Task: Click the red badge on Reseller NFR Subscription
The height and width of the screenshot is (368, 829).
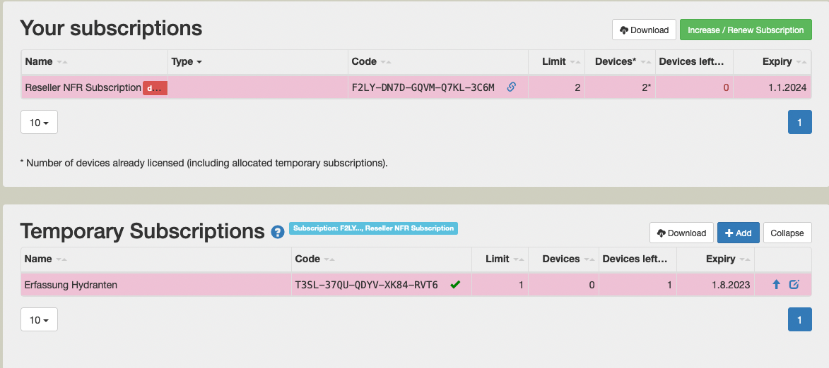Action: tap(155, 88)
